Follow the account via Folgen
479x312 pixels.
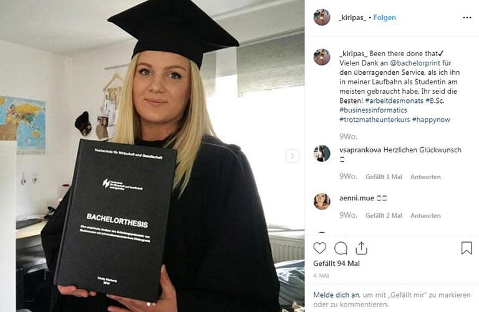tap(385, 17)
